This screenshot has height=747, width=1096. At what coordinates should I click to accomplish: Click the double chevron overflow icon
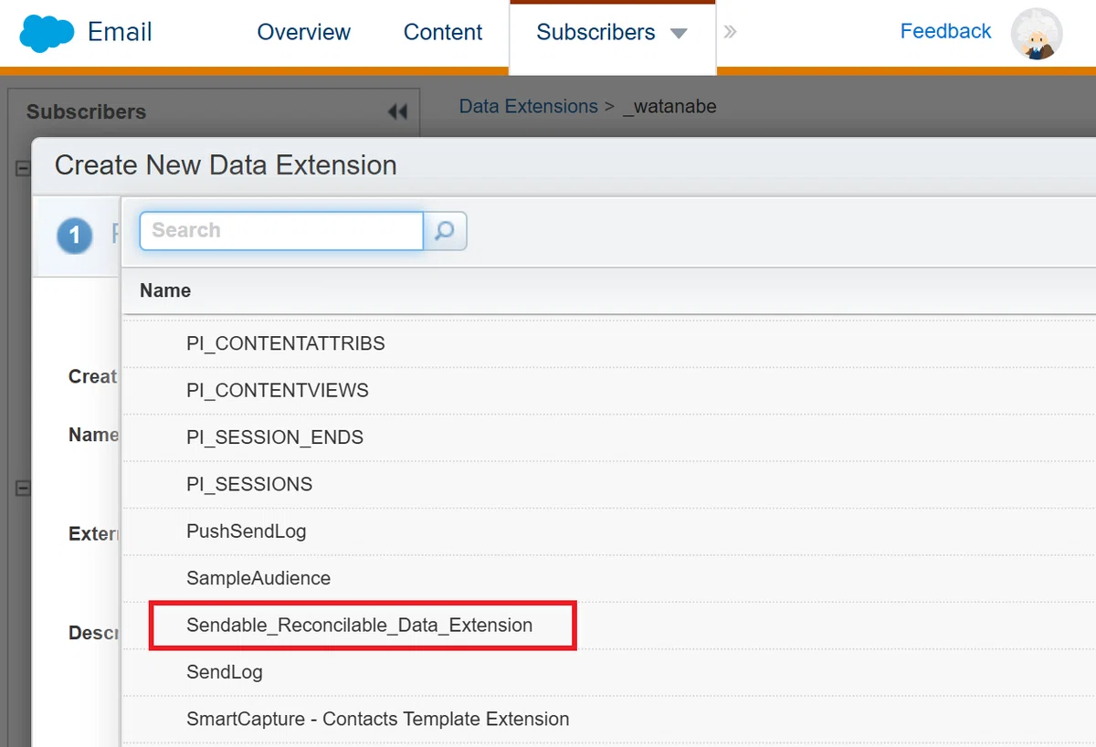(730, 32)
